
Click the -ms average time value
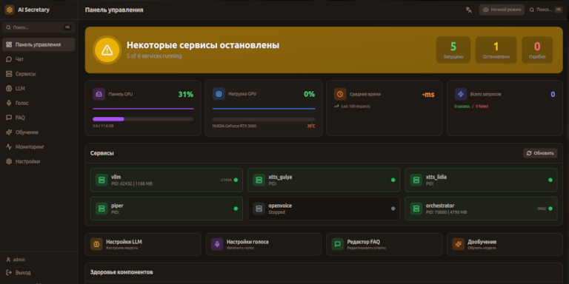click(x=428, y=95)
